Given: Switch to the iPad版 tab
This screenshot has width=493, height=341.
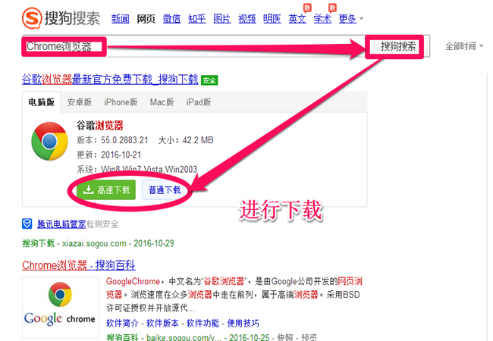Looking at the screenshot, I should [199, 102].
